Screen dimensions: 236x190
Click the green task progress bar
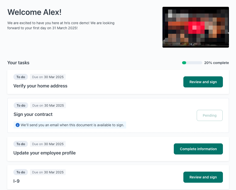pyautogui.click(x=192, y=63)
